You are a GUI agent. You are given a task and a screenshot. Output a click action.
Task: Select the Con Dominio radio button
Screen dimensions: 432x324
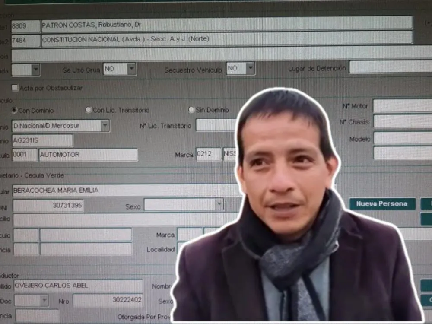[x=15, y=110]
